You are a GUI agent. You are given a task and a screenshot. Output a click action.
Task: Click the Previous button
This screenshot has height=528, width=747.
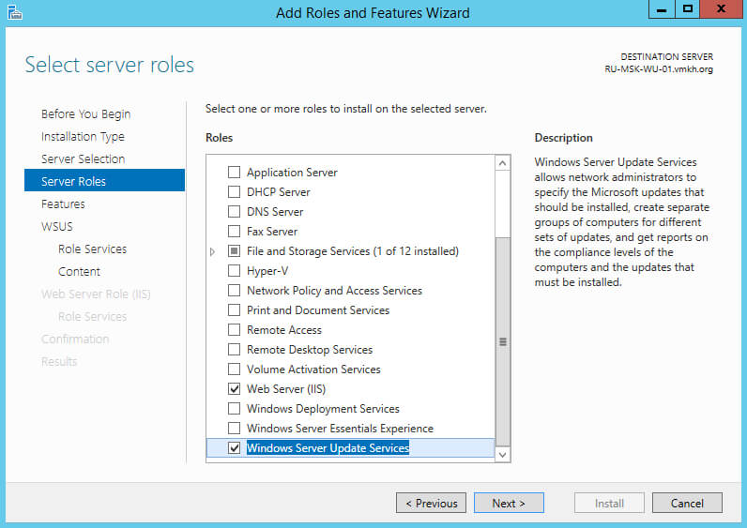431,503
